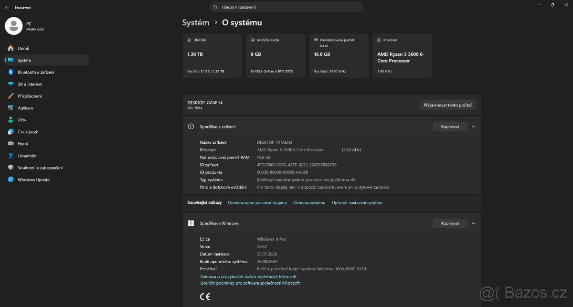
Task: Click the info icon beside Specifikace zařízení
Action: coord(191,127)
